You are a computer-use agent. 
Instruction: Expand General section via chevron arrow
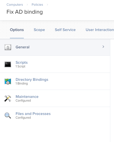pos(103,47)
